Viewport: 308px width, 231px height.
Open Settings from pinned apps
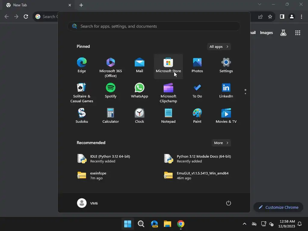click(226, 66)
